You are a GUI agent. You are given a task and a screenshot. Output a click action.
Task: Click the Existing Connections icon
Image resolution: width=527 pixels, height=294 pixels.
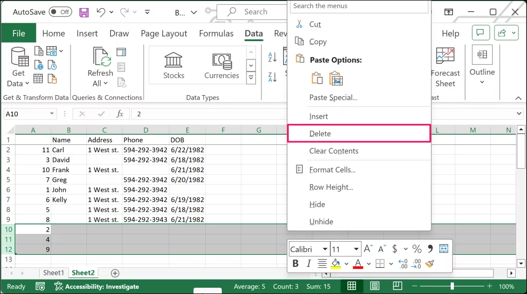click(52, 79)
